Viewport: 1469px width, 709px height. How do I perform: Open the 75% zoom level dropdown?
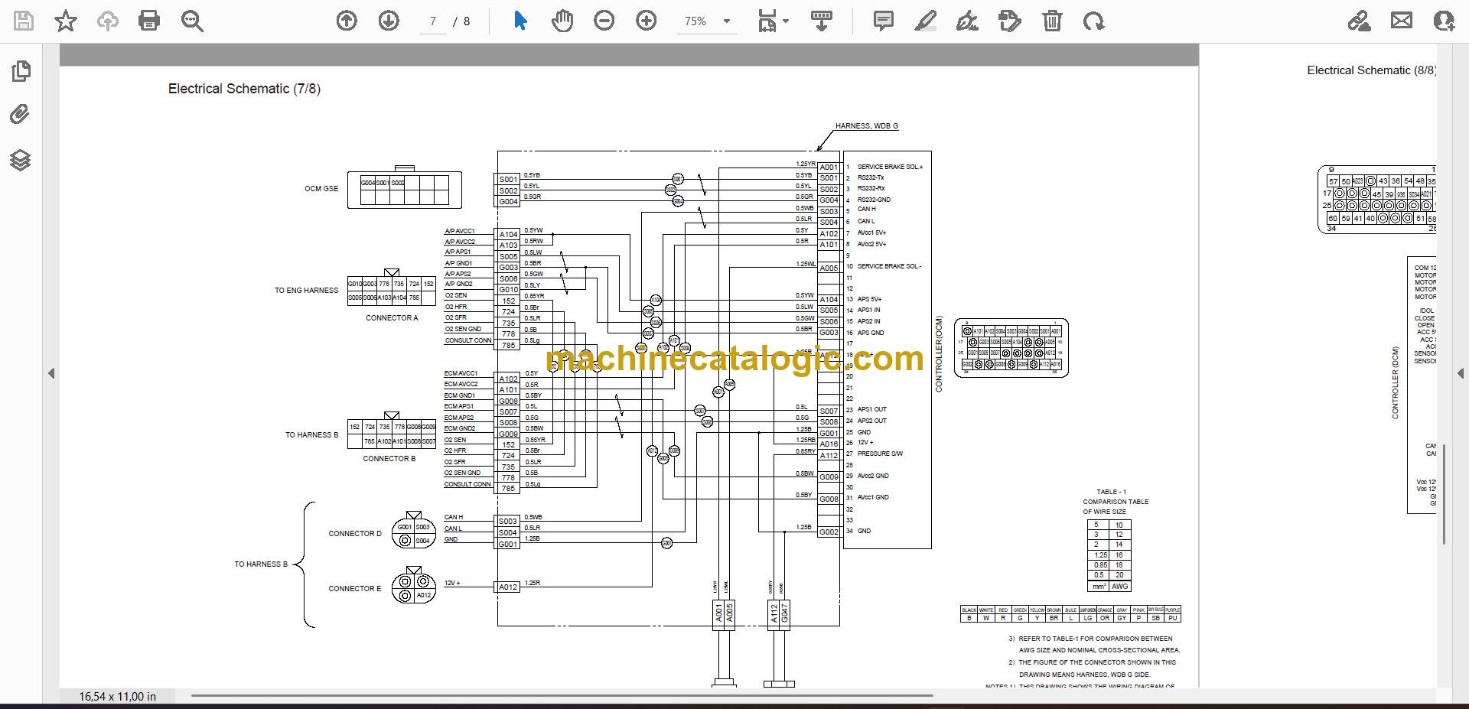(707, 21)
